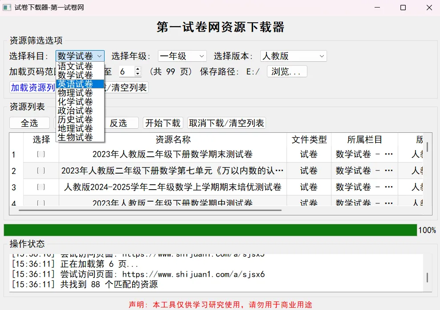
Task: Pick 历史试卷 from subject options
Action: [80, 119]
